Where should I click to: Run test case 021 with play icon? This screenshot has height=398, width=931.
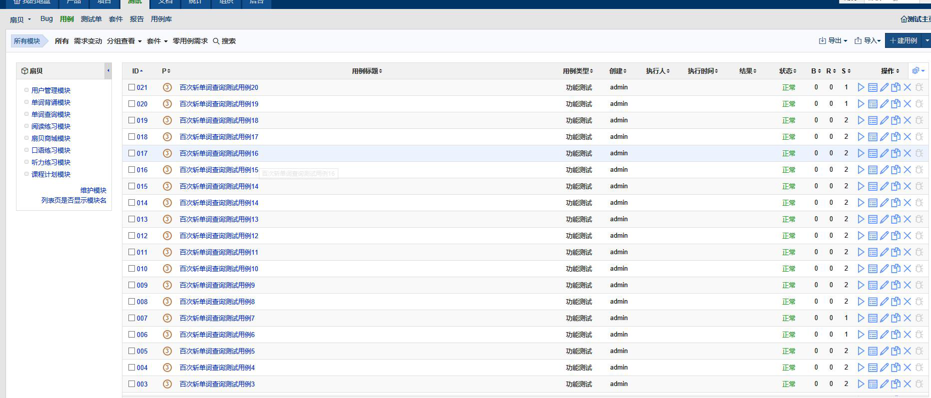tap(861, 87)
